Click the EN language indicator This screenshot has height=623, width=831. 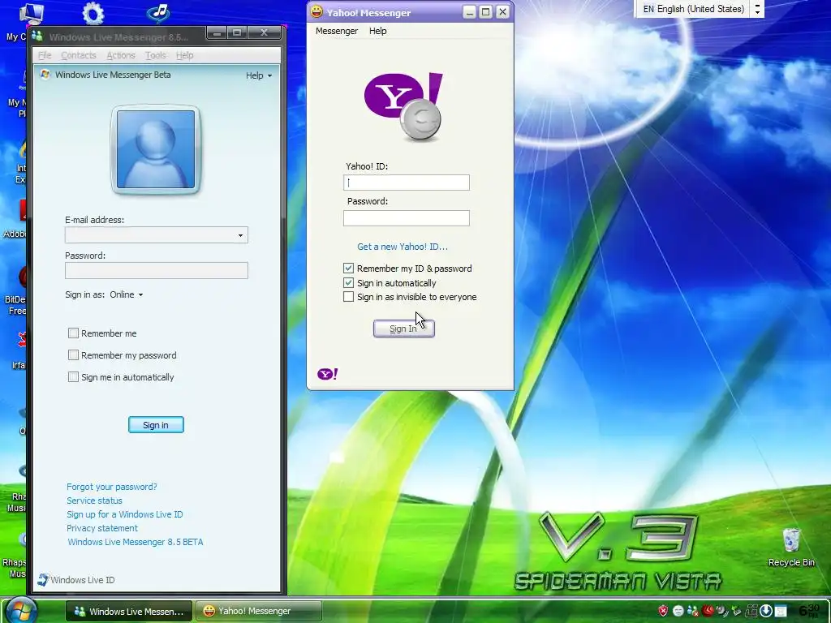coord(648,9)
